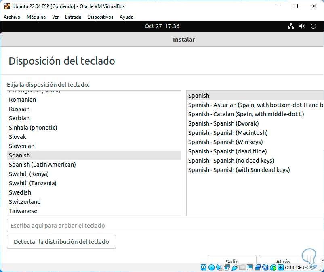Open the USB devices status icon
Viewport: 324px width, 272px height.
235,268
